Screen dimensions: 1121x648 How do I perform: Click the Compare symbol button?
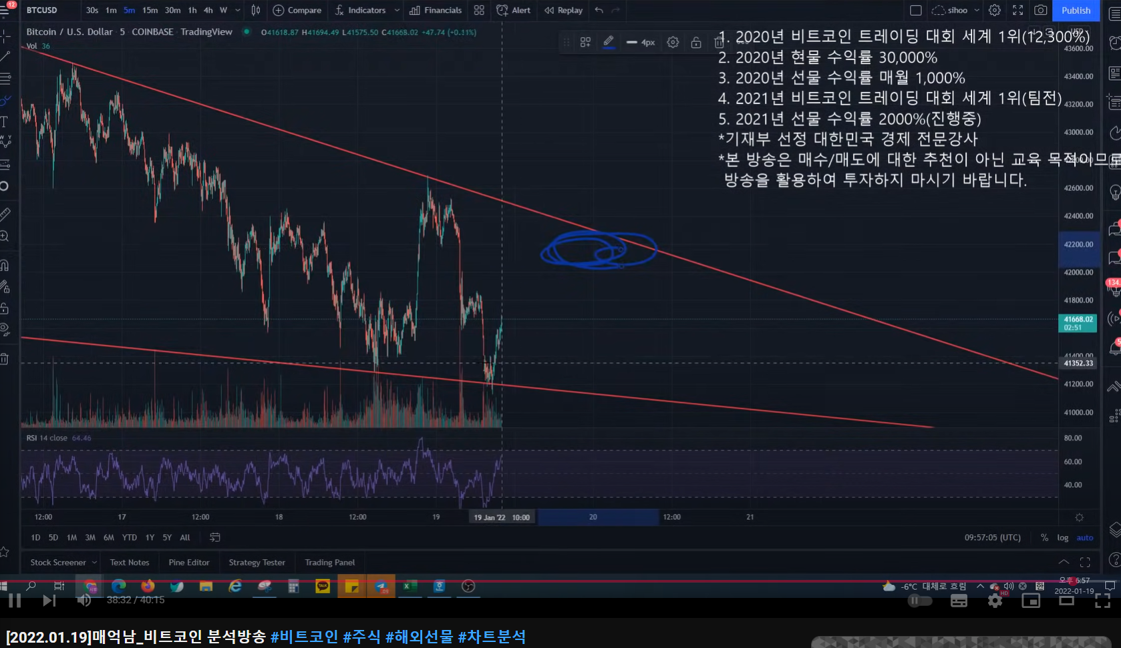pos(297,10)
